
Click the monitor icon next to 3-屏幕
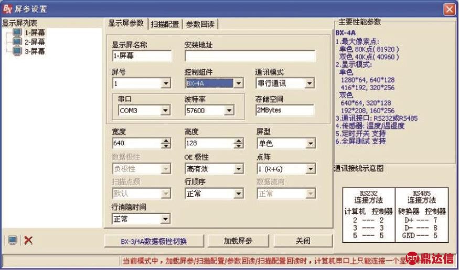click(x=17, y=51)
